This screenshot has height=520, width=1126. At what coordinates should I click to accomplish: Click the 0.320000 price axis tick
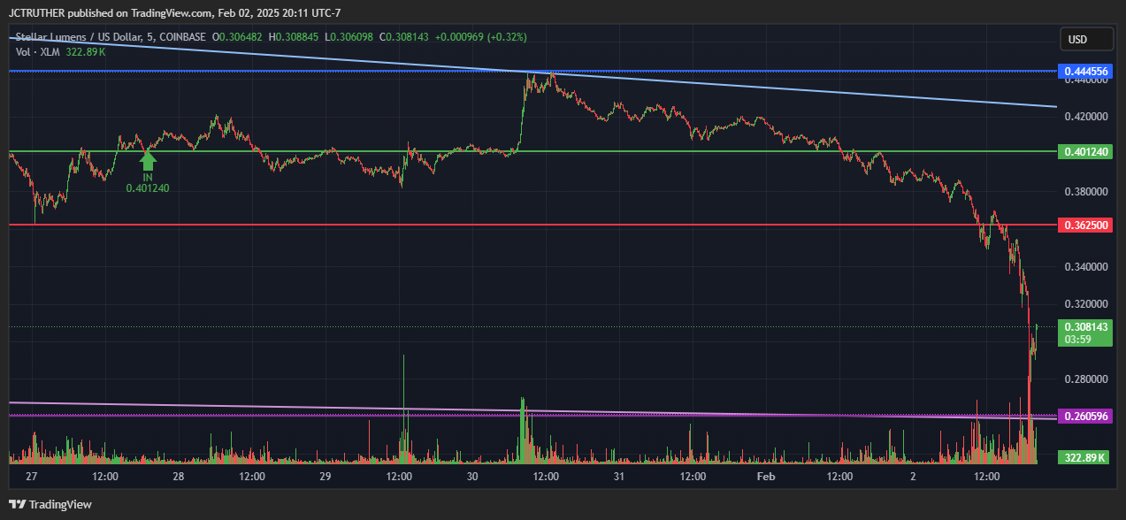tap(1086, 303)
